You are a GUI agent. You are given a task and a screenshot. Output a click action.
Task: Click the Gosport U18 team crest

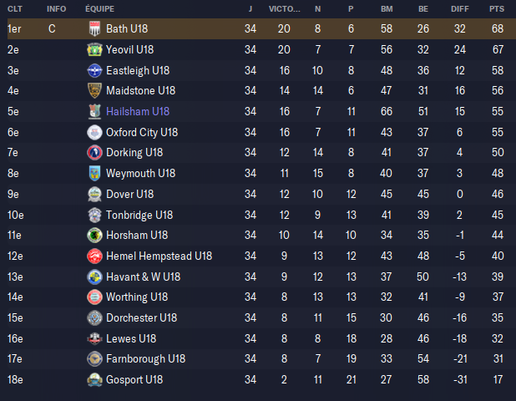click(x=94, y=379)
